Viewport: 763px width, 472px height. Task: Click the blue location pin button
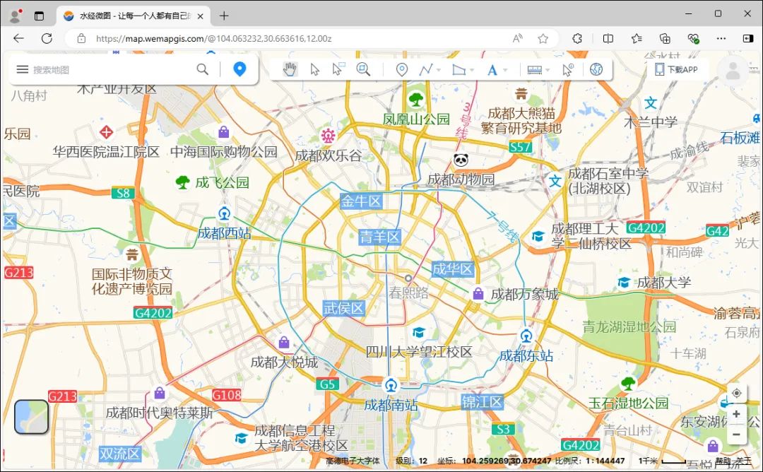click(239, 69)
